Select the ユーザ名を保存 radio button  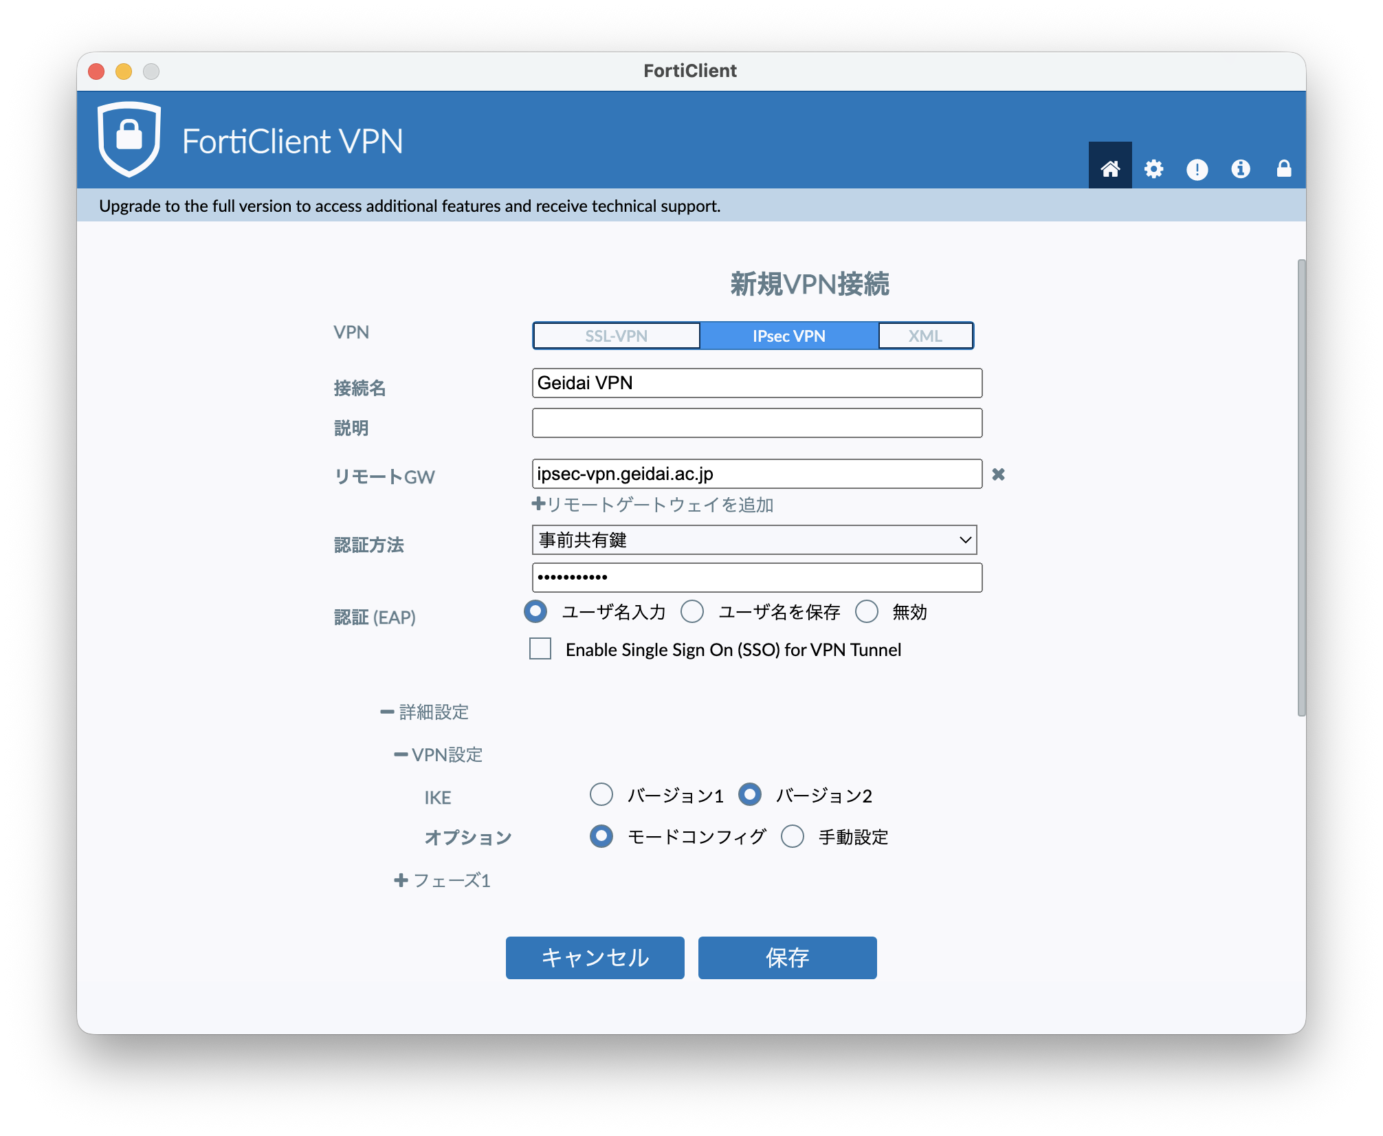[x=692, y=611]
